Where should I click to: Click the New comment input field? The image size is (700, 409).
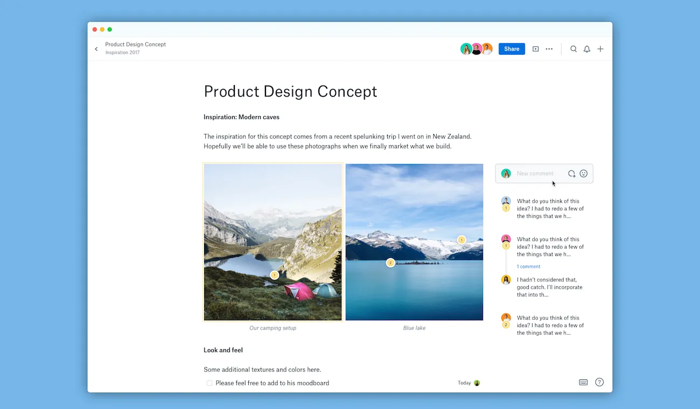536,173
